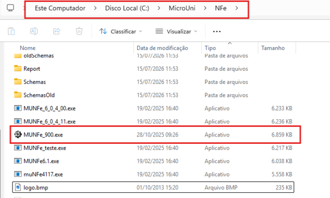
Task: Select file MUNFe_teste.exe
Action: point(45,148)
